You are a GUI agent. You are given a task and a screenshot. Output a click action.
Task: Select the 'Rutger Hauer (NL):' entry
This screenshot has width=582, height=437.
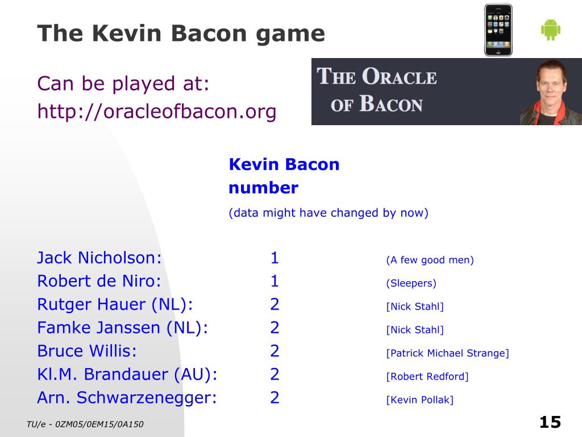[115, 304]
